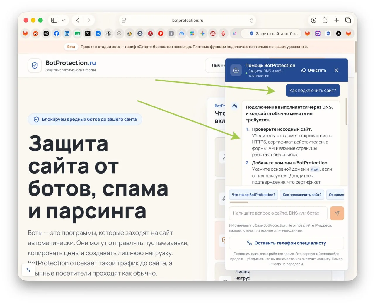Image resolution: width=375 pixels, height=304 pixels.
Task: Click the Safari downloads icon
Action: tap(313, 20)
